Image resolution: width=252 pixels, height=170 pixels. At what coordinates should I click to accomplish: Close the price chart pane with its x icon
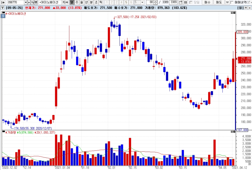click(234, 13)
